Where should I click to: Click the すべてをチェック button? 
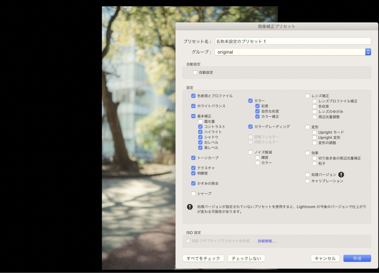[x=203, y=258]
